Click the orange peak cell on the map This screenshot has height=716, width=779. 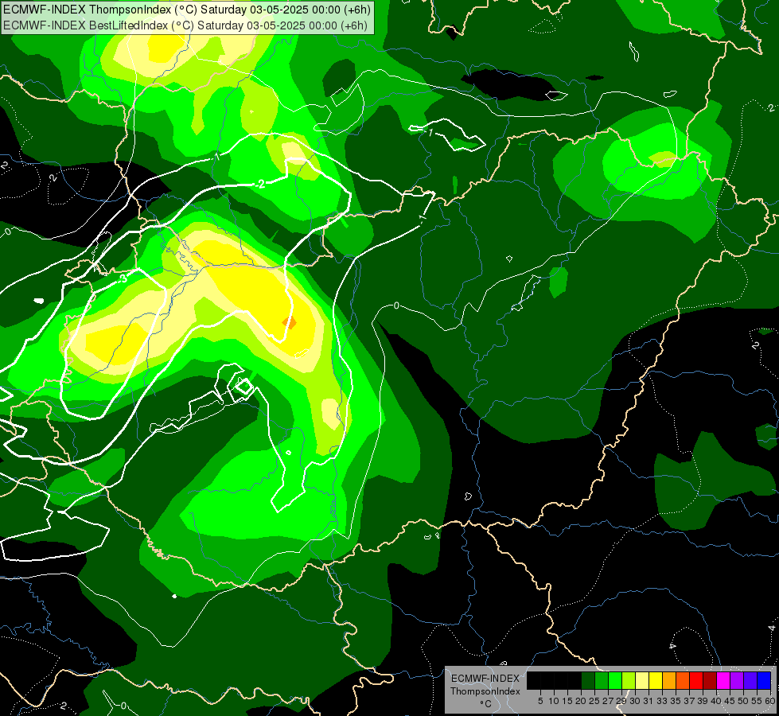[289, 323]
